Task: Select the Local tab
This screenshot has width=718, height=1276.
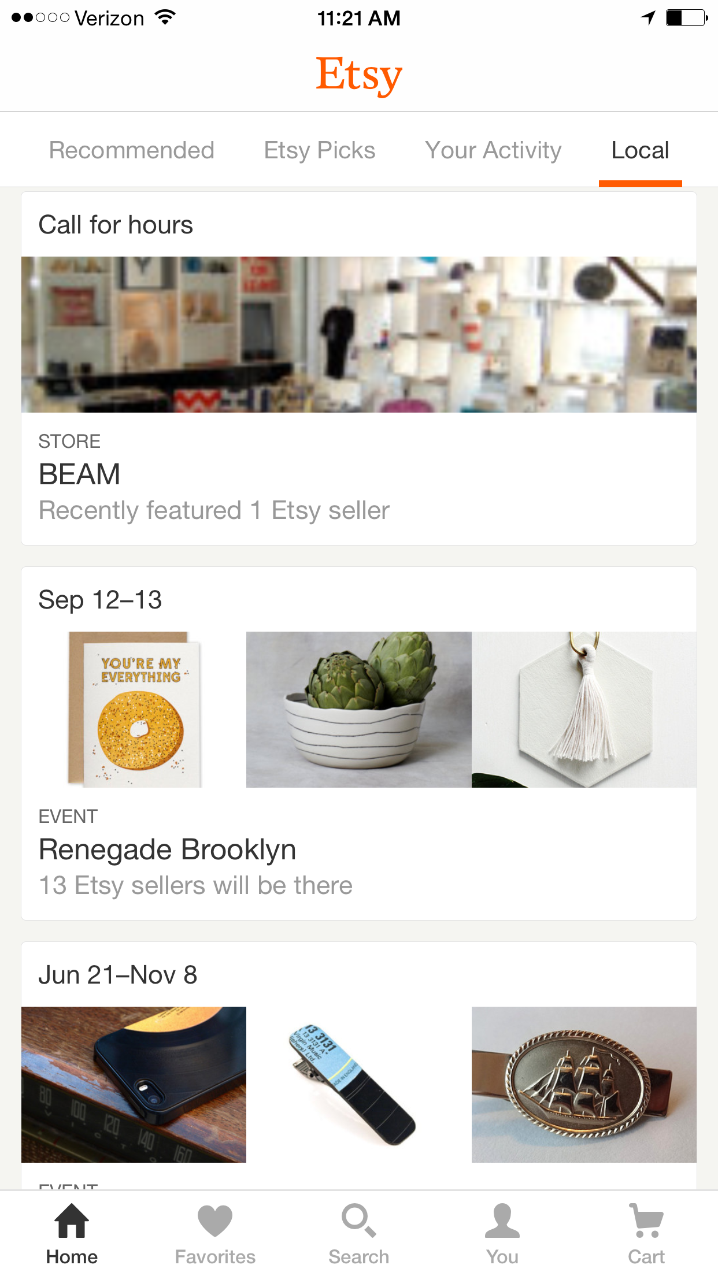Action: (640, 150)
